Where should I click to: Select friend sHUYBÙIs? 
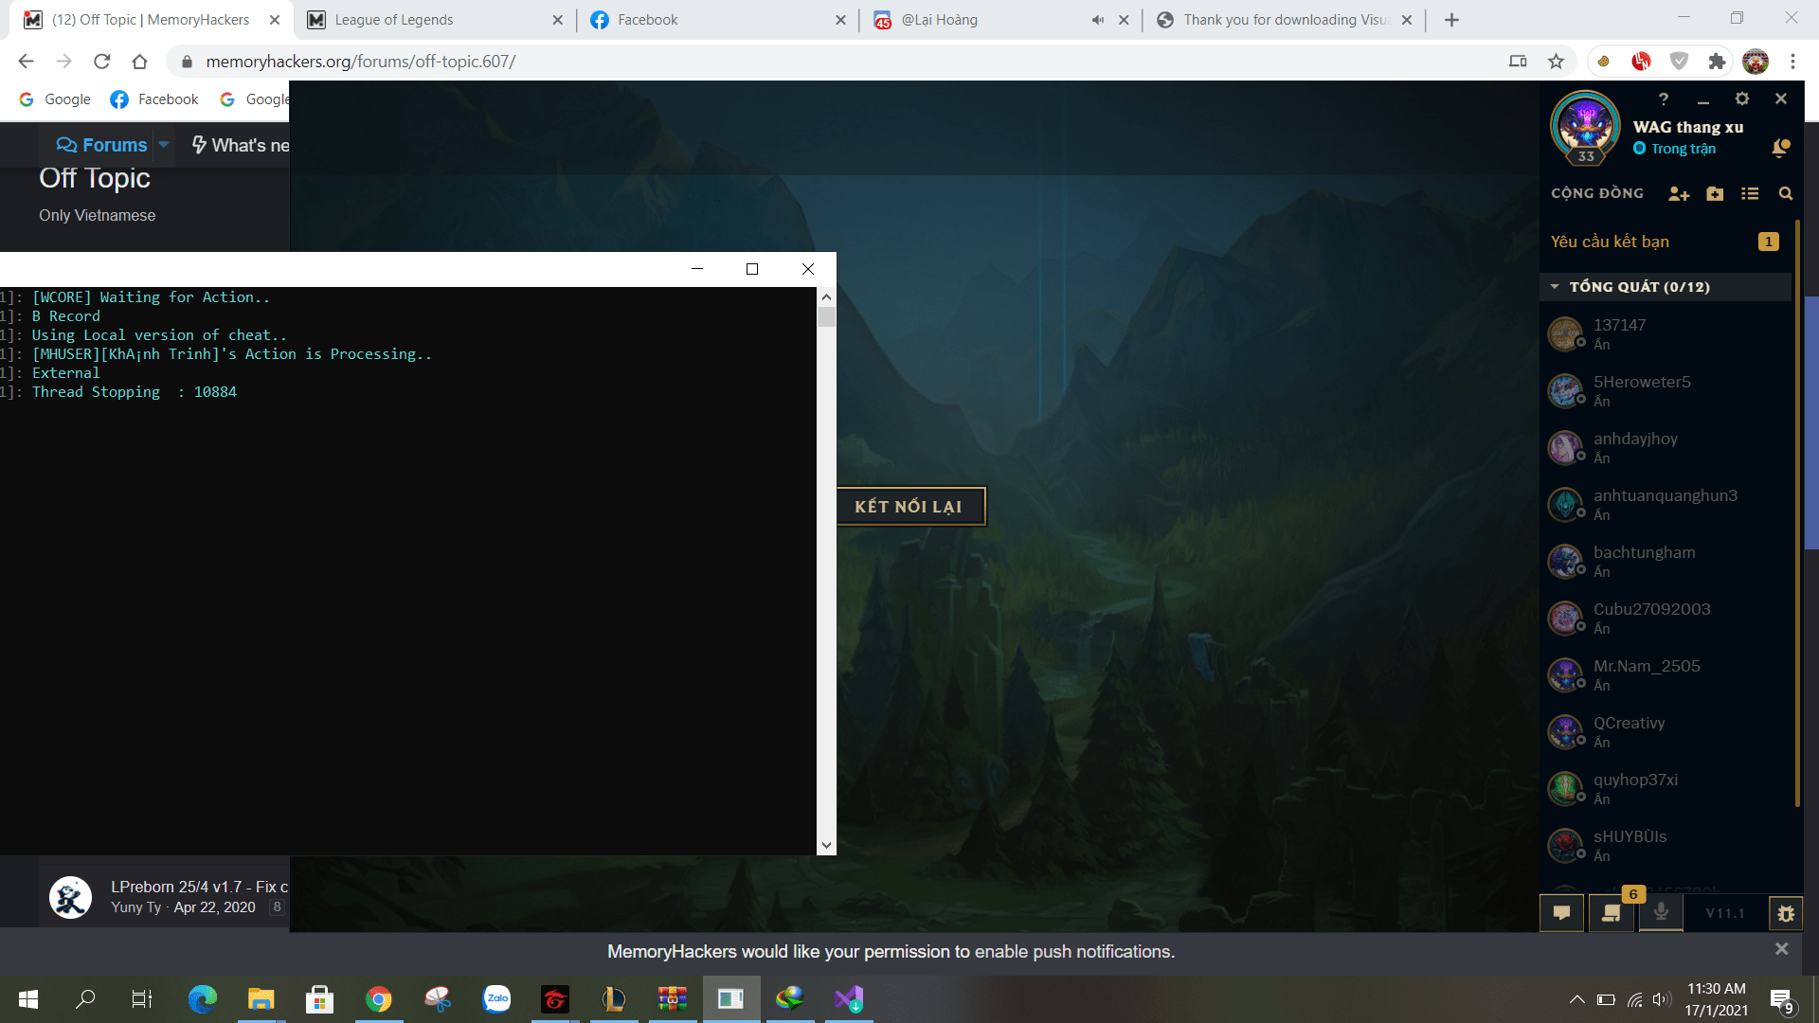click(1665, 845)
